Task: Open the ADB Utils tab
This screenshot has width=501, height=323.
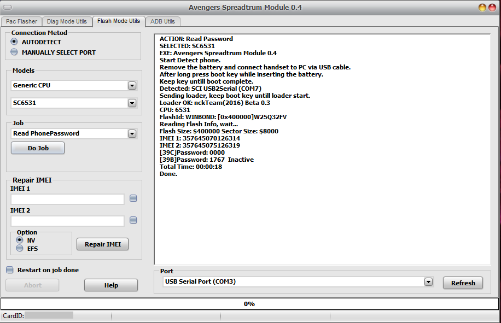Action: pos(162,21)
